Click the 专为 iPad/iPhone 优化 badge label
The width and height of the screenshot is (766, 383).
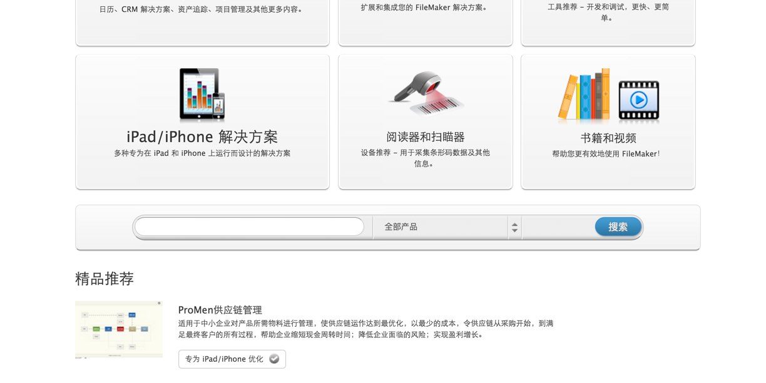224,359
